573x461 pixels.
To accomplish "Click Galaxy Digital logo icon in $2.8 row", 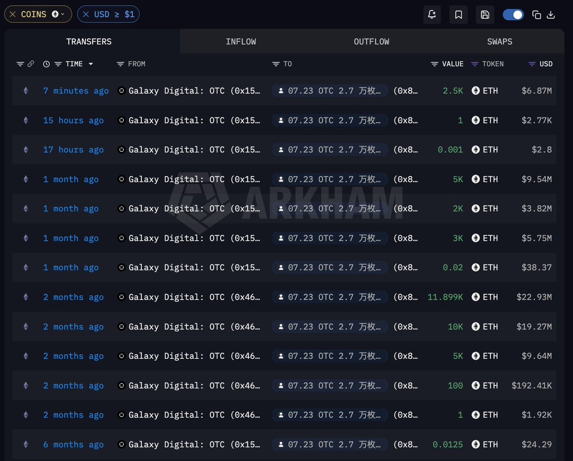I will tap(122, 150).
